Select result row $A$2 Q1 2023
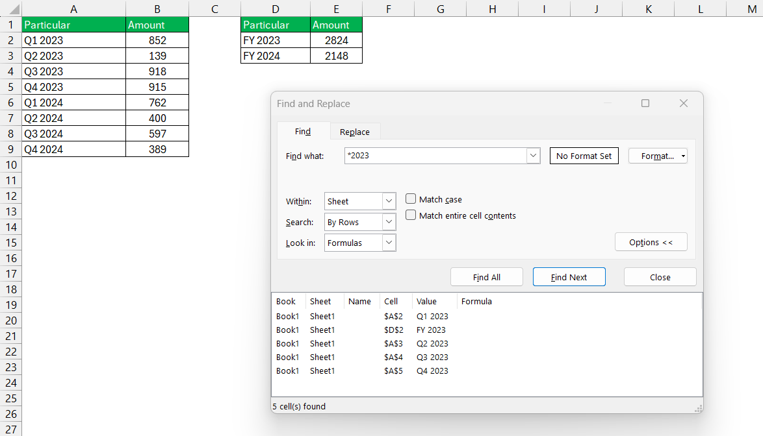The width and height of the screenshot is (763, 436). click(x=487, y=316)
